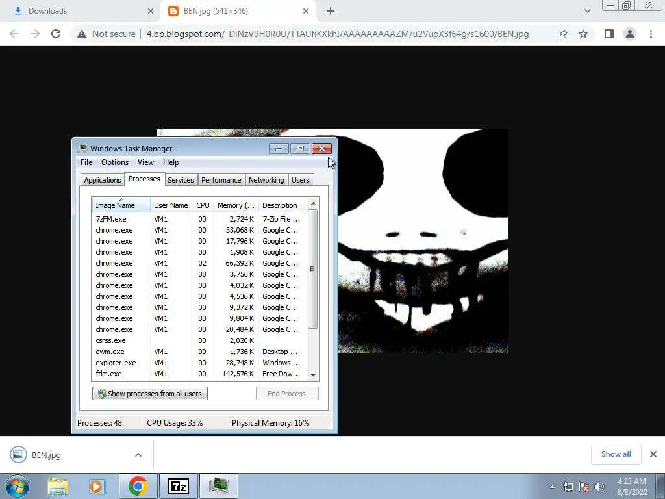Close the Downloads tab
665x499 pixels.
tap(151, 11)
